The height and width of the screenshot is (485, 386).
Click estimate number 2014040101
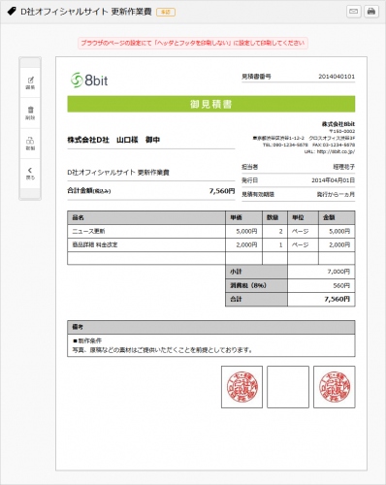point(337,77)
